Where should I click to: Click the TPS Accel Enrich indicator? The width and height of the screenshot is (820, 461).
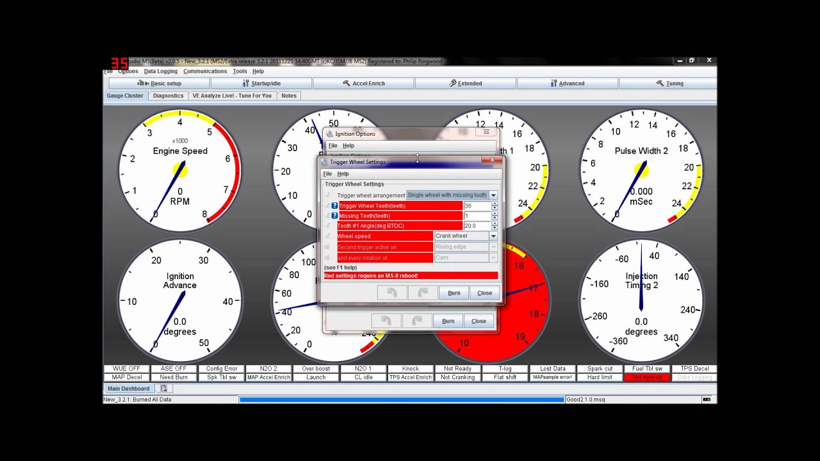[411, 377]
